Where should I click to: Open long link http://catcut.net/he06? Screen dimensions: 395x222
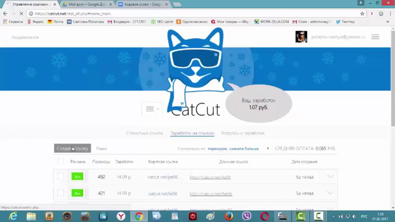point(211,194)
